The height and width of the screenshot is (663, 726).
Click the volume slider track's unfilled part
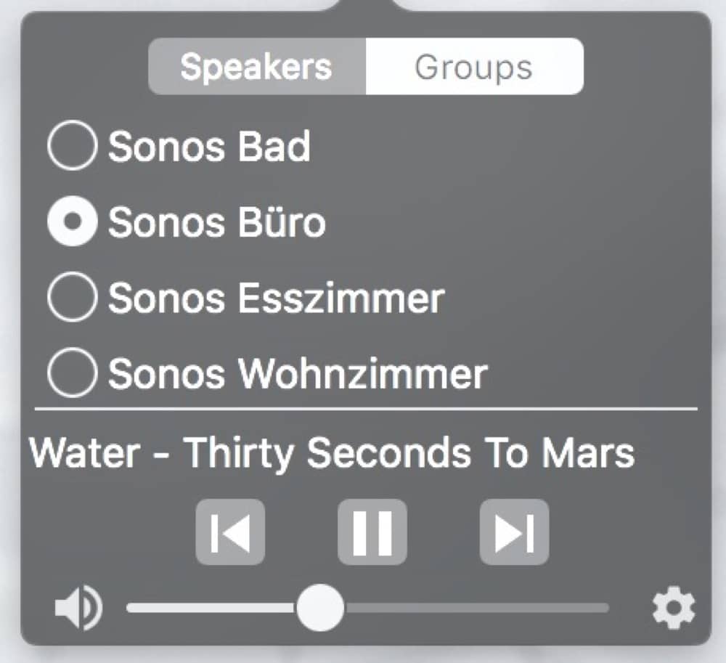coord(477,608)
